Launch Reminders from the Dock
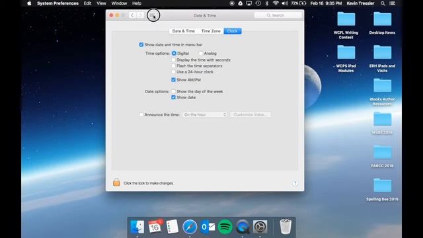The width and height of the screenshot is (423, 238). point(172,226)
